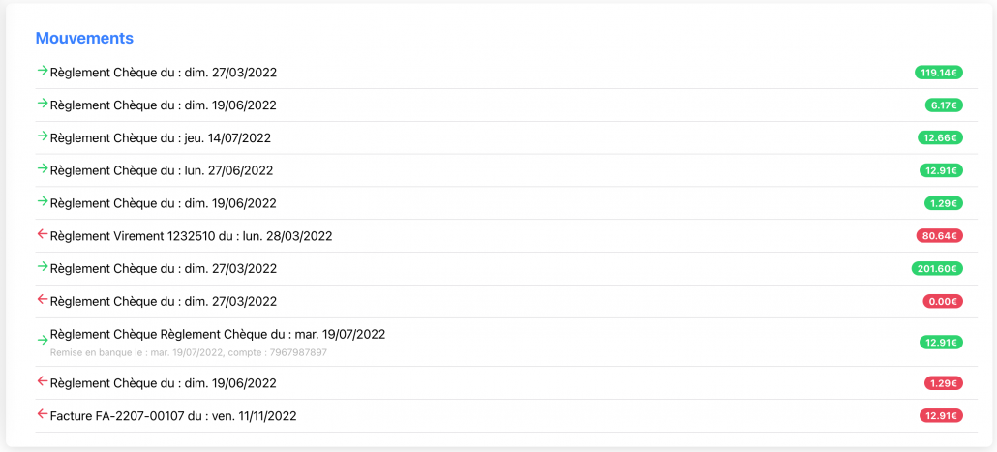This screenshot has height=452, width=997.
Task: Select green arrow of jeu. 14/07/2022 row
Action: pyautogui.click(x=42, y=136)
